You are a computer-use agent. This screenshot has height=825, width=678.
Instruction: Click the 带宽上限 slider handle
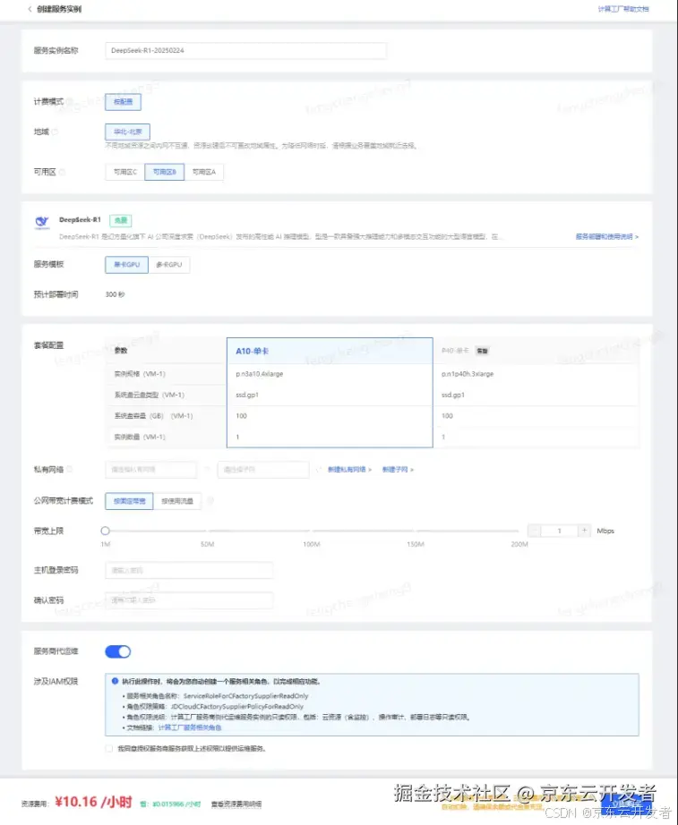point(106,531)
